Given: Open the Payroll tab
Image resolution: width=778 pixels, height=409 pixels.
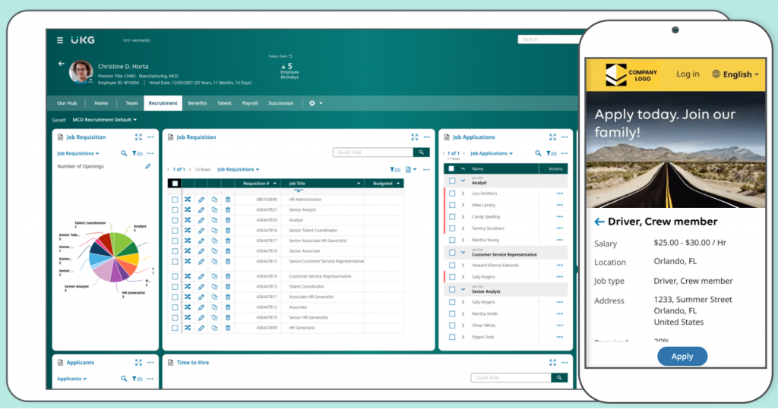Looking at the screenshot, I should (x=250, y=103).
